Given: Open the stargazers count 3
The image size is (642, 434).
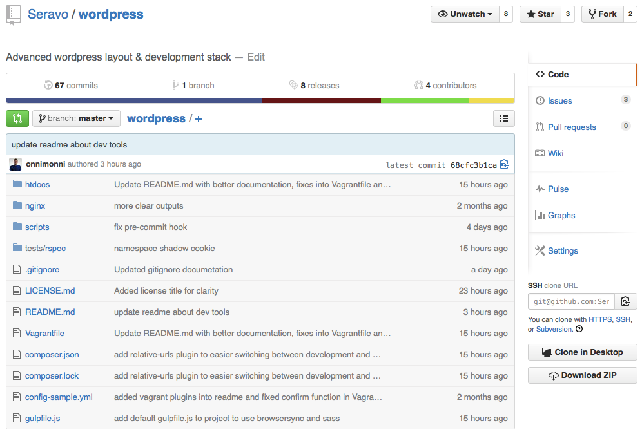Looking at the screenshot, I should tap(568, 14).
